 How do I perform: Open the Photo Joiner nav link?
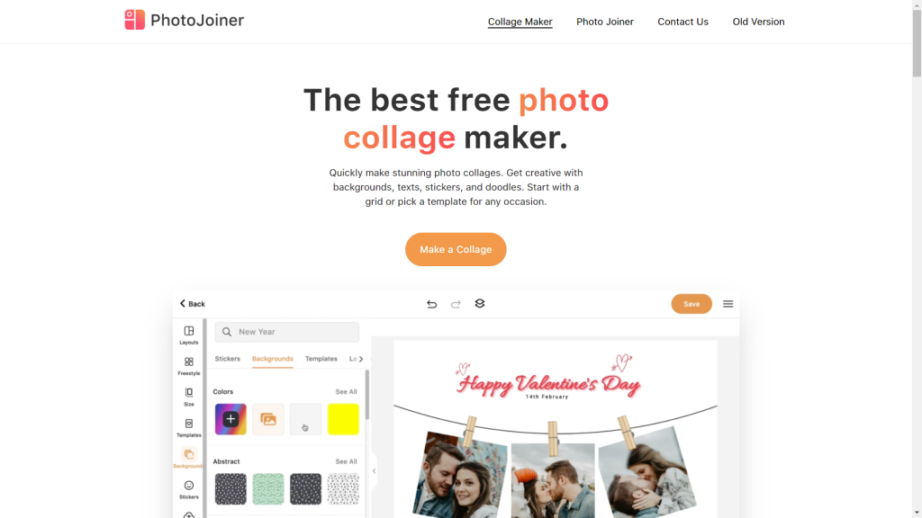604,22
